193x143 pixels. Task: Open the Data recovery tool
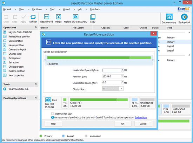tap(169, 19)
